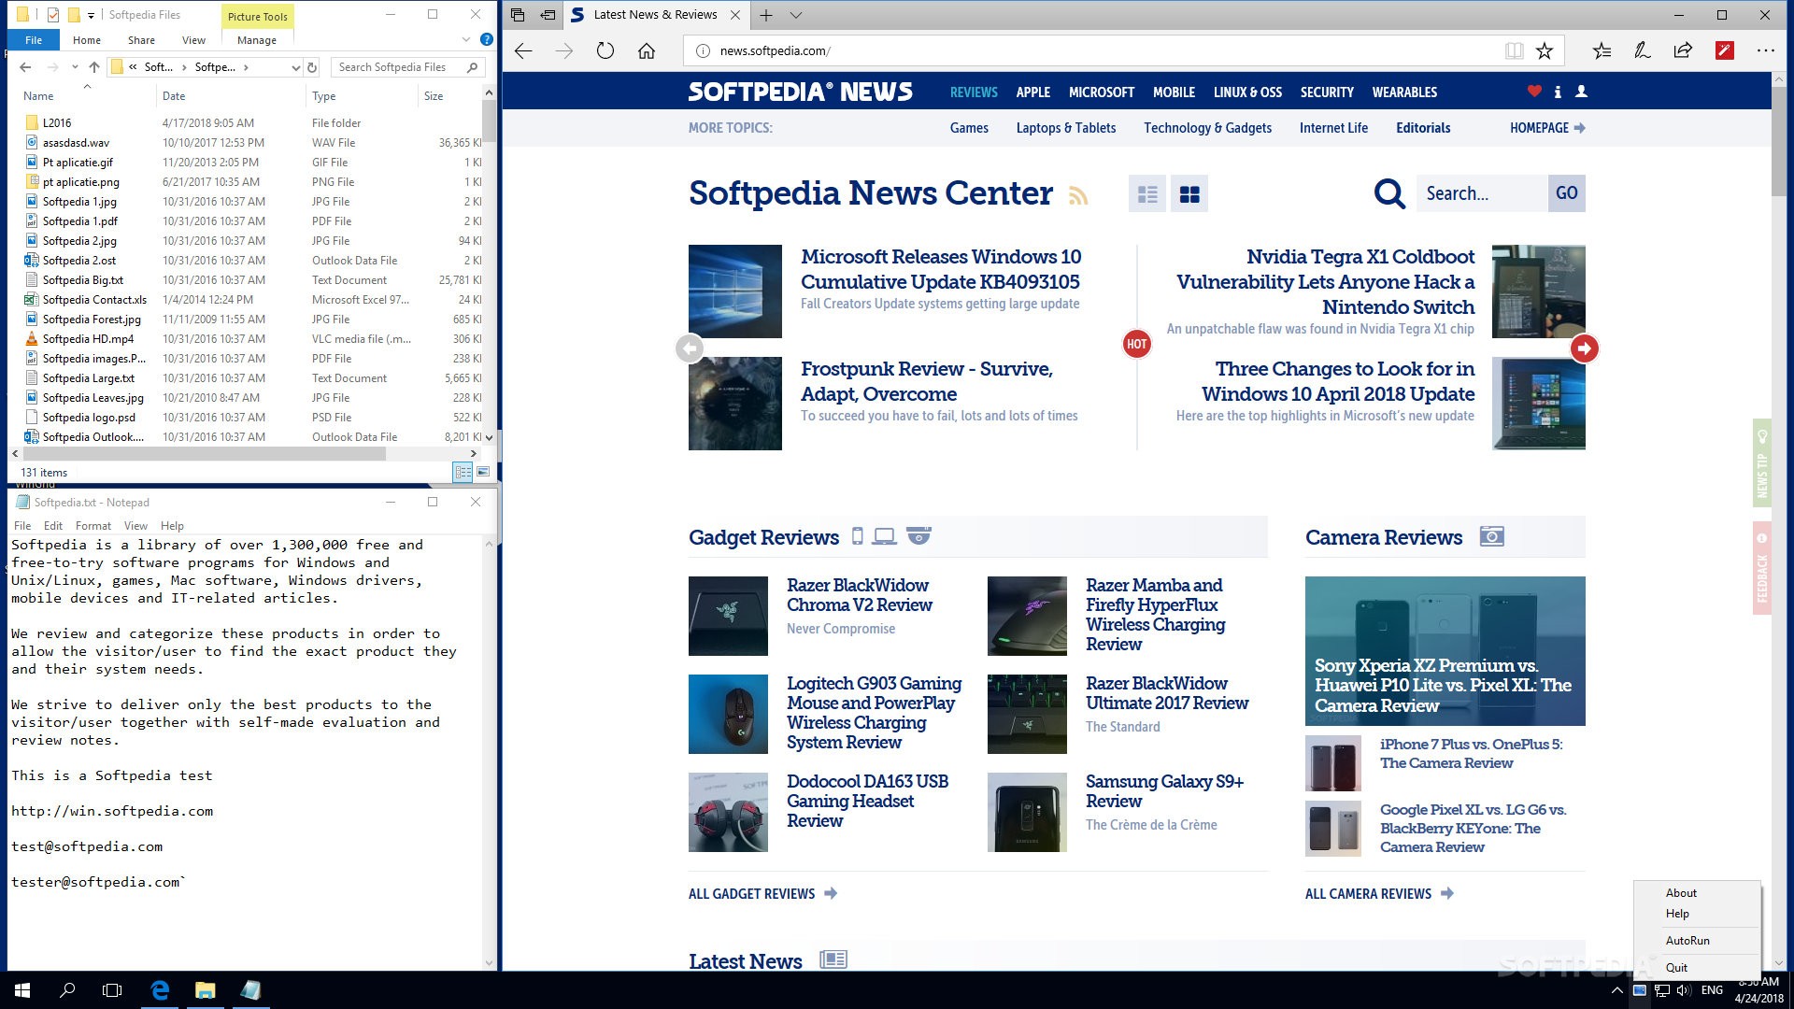This screenshot has height=1009, width=1794.
Task: Open the quick access toolbar customize dropdown
Action: pos(91,15)
